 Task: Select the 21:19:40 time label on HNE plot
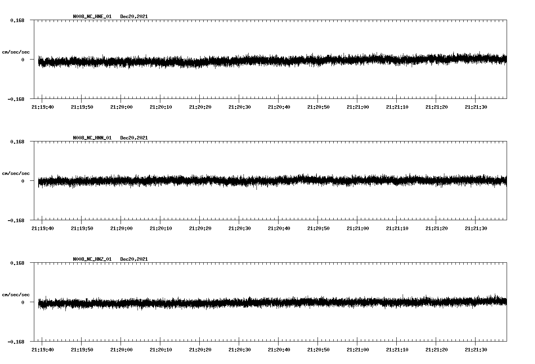coord(43,107)
